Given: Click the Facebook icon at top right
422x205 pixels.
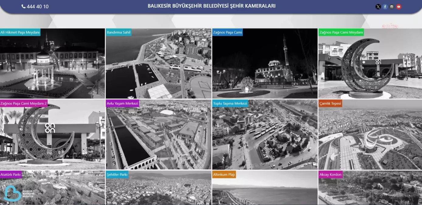Looking at the screenshot, I should click(385, 6).
